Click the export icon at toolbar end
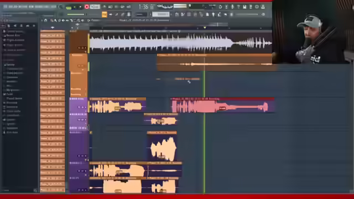The height and width of the screenshot is (199, 354). [x=263, y=7]
